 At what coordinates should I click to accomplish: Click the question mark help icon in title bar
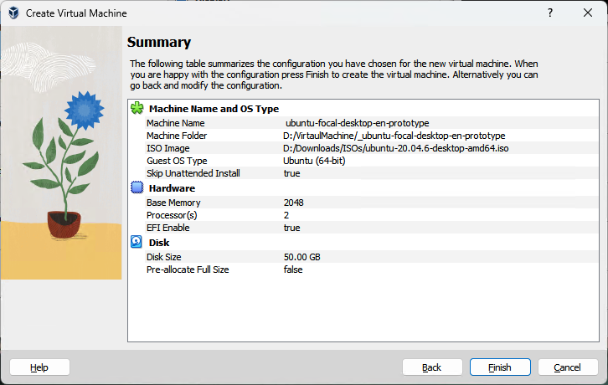(550, 13)
